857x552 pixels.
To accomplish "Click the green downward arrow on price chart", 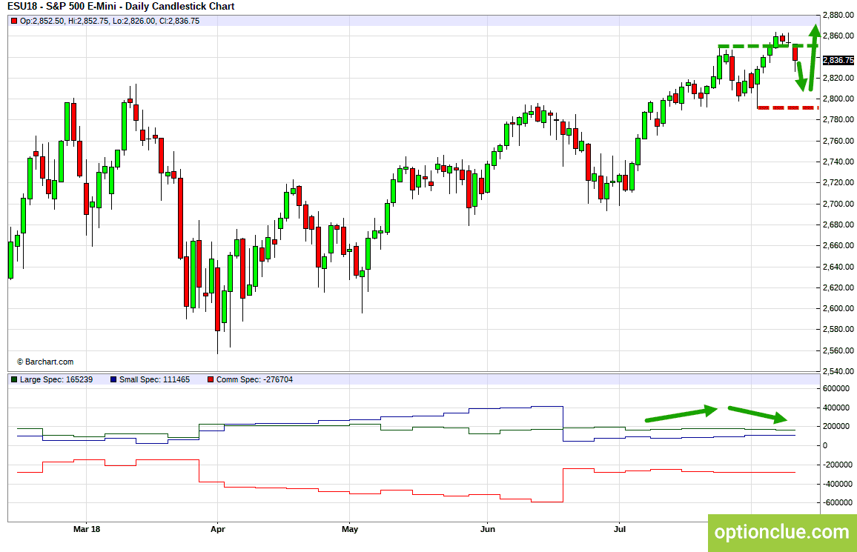I will pyautogui.click(x=801, y=76).
